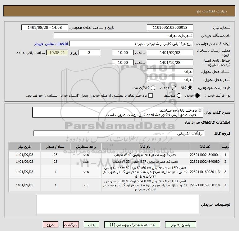Viewport: 239px width, 231px height.
Task: Click the E27 23 W lamp item name
Action: coord(145,162)
